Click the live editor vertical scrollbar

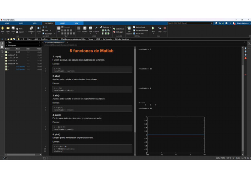click(x=135, y=90)
